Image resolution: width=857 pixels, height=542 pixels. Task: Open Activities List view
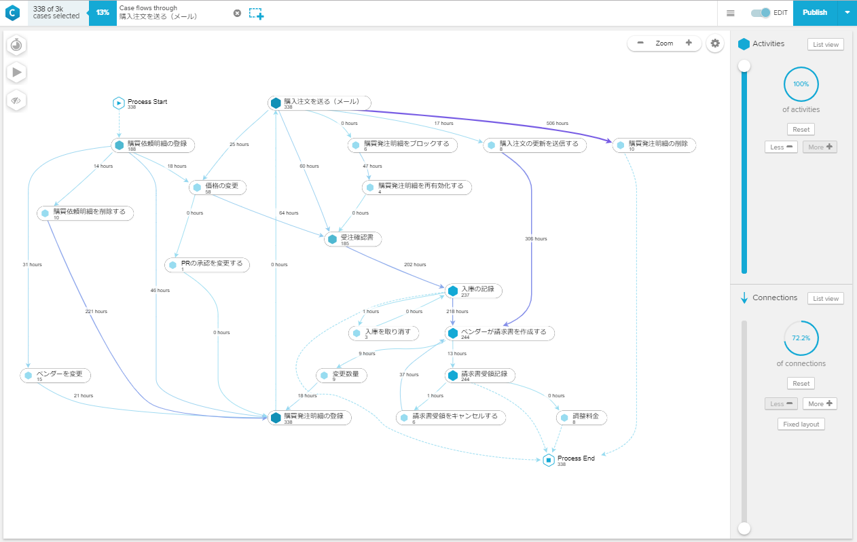point(826,45)
